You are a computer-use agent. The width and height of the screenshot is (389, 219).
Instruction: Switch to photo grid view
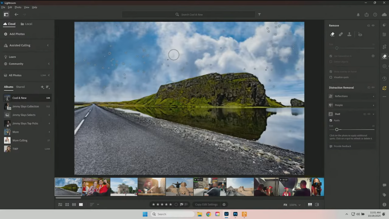click(60, 205)
